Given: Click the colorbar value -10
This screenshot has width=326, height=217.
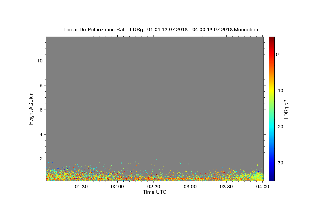Looking at the screenshot, I should (280, 91).
